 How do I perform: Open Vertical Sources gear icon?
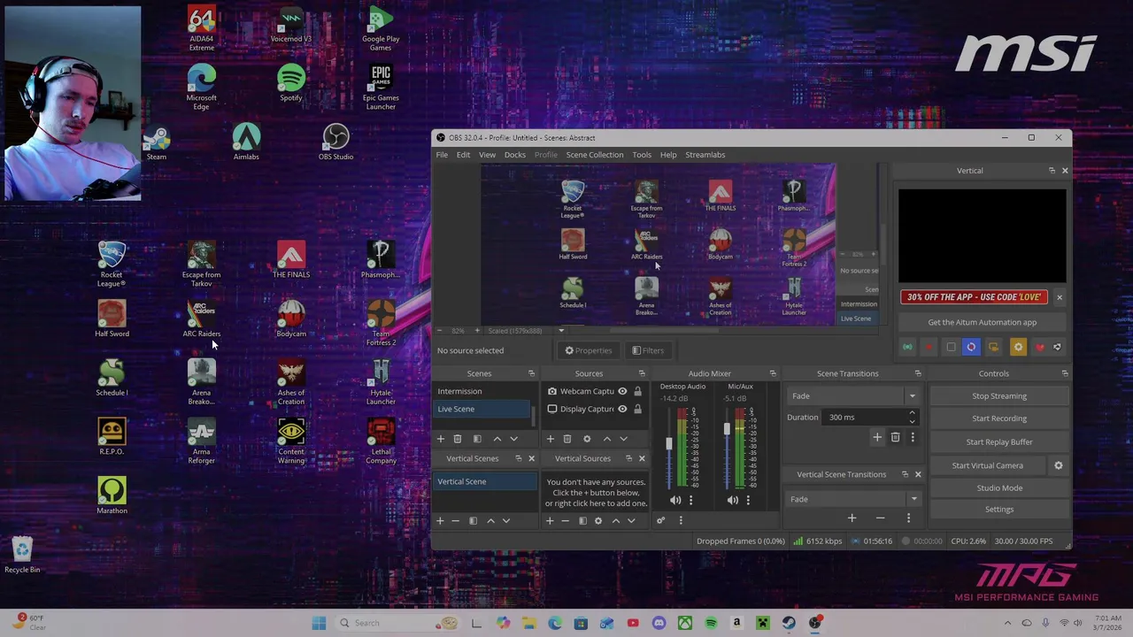click(598, 520)
